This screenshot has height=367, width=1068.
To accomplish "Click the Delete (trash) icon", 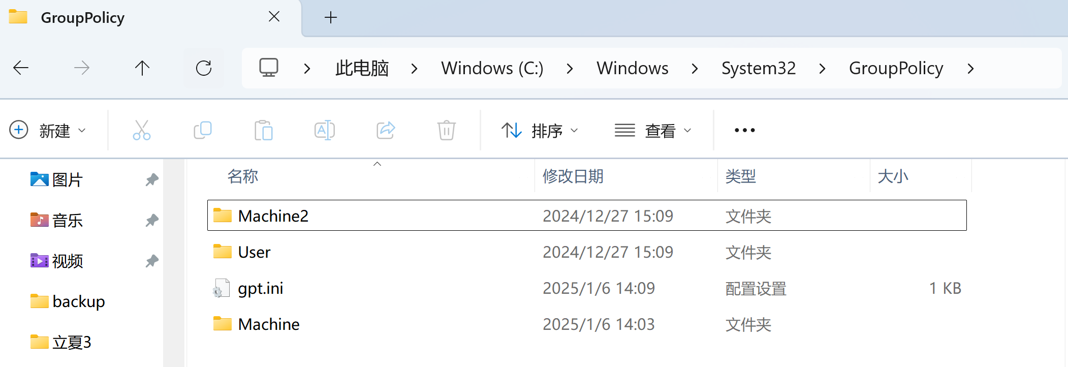I will pyautogui.click(x=446, y=130).
